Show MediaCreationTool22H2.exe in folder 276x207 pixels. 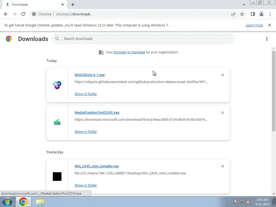click(x=86, y=132)
